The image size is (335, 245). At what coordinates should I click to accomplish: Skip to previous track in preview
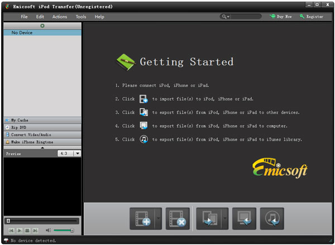click(x=11, y=230)
